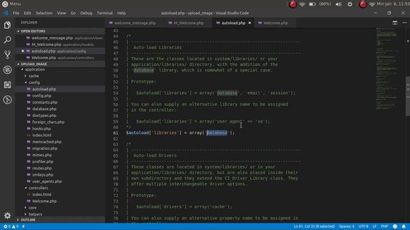This screenshot has width=410, height=230.
Task: Open the system Menu launcher icon
Action: pos(5,4)
